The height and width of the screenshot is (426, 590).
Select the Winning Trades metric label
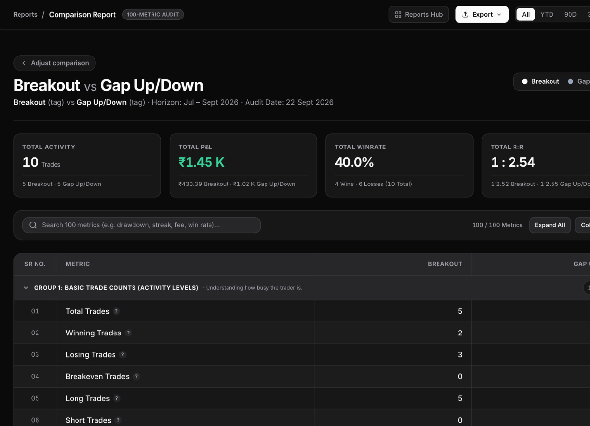pos(93,333)
